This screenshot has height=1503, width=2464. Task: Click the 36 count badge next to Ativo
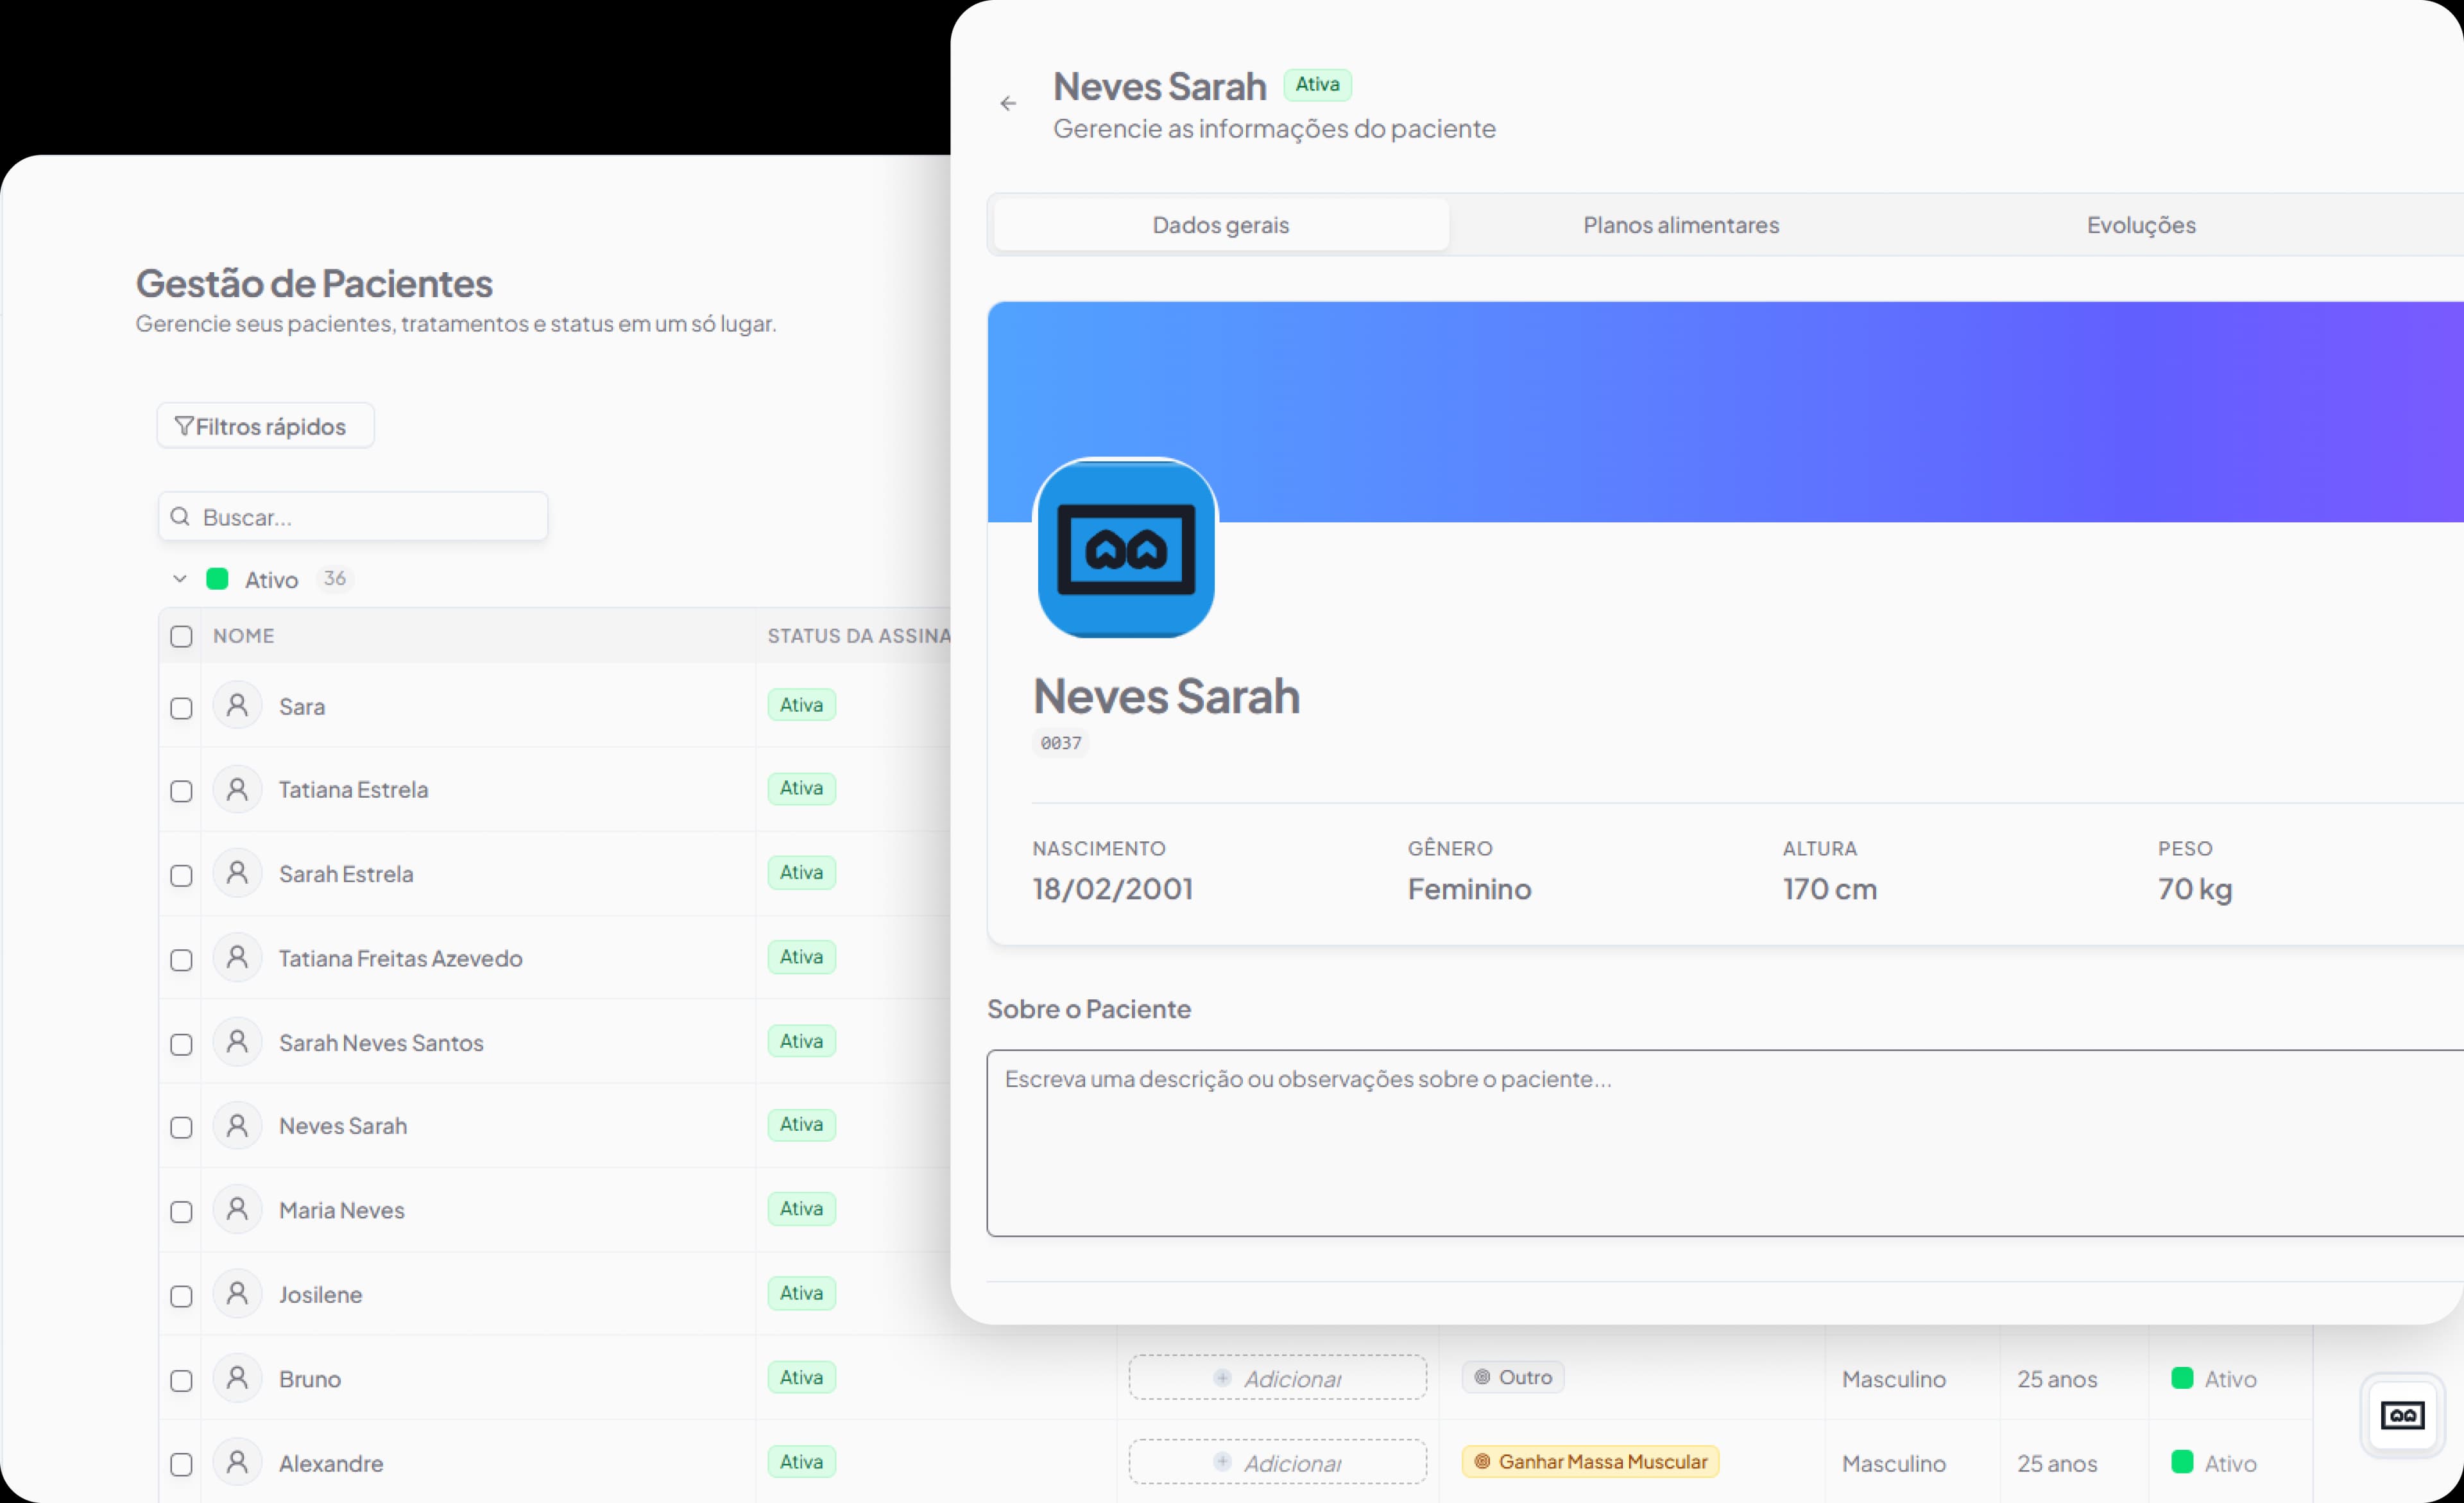tap(335, 578)
